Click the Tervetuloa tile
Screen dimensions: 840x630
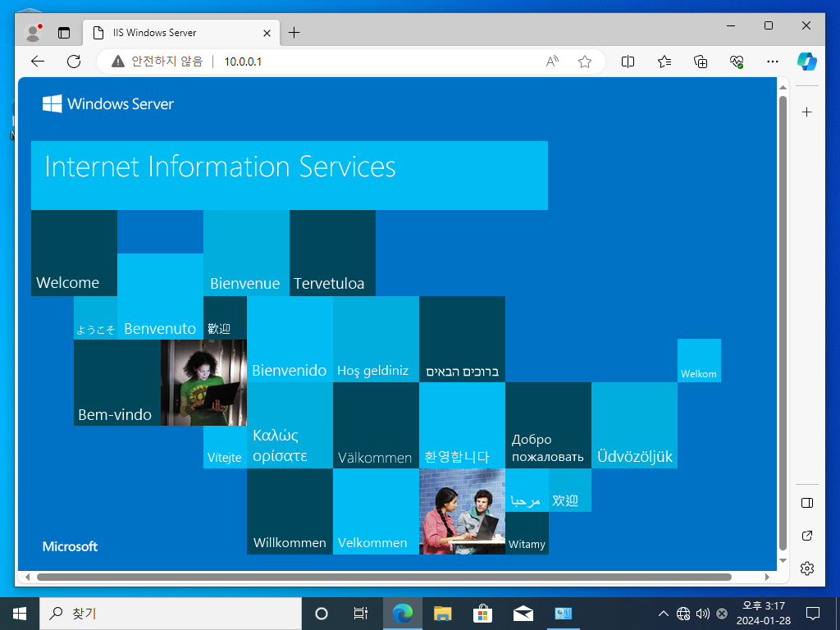(333, 253)
